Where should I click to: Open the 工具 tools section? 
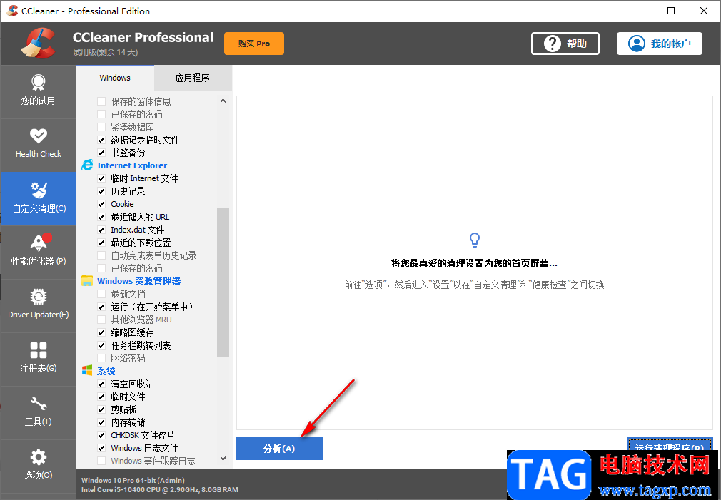[38, 412]
